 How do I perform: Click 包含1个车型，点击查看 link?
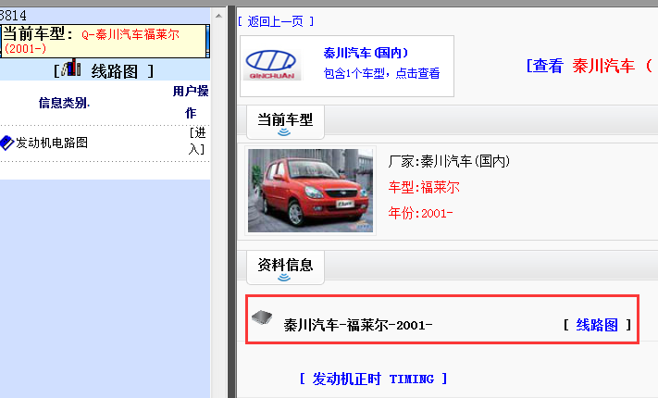381,73
